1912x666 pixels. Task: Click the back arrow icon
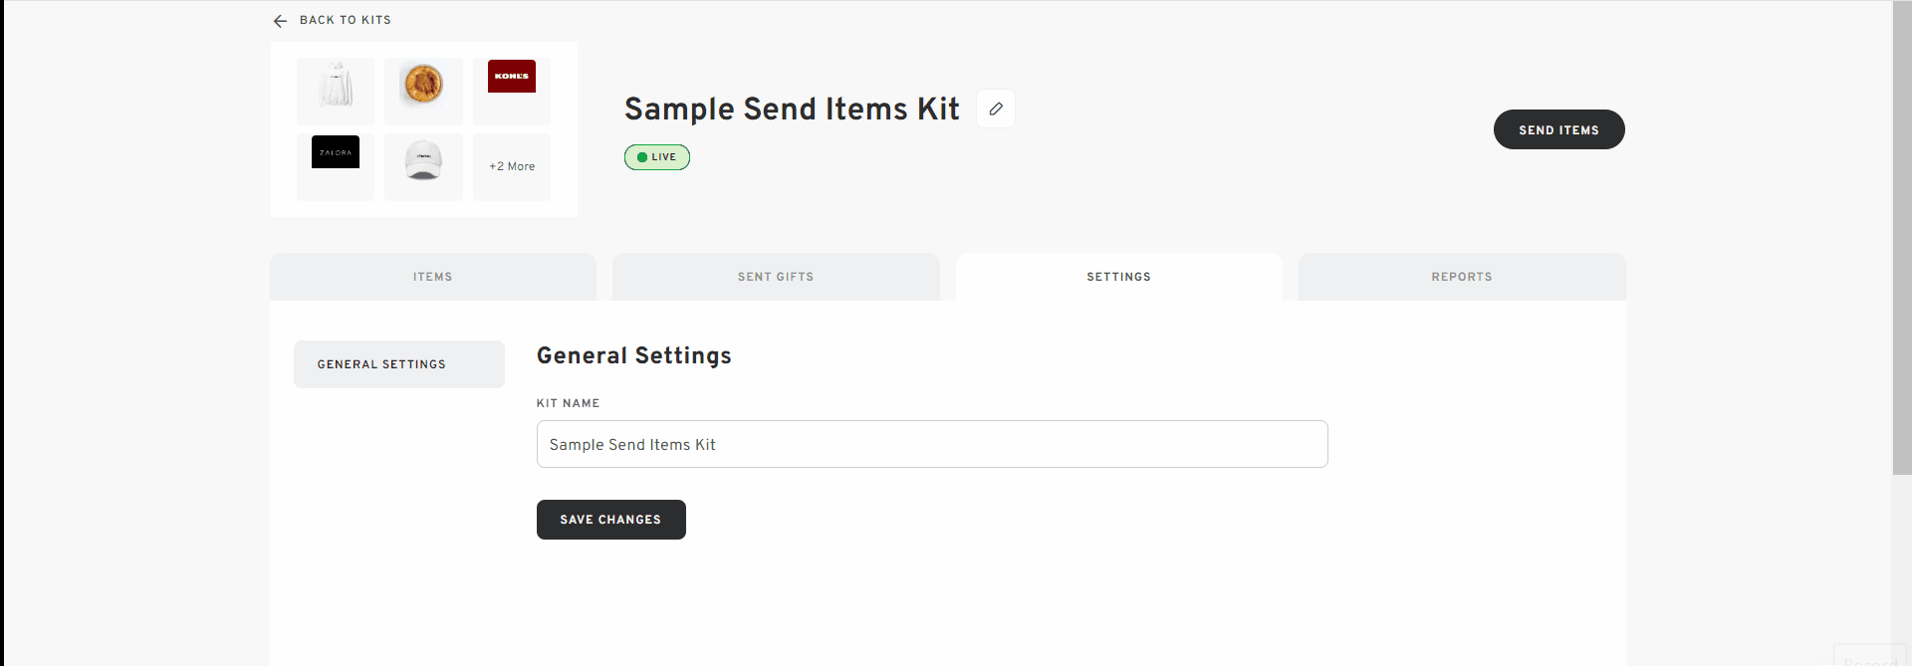[x=280, y=21]
